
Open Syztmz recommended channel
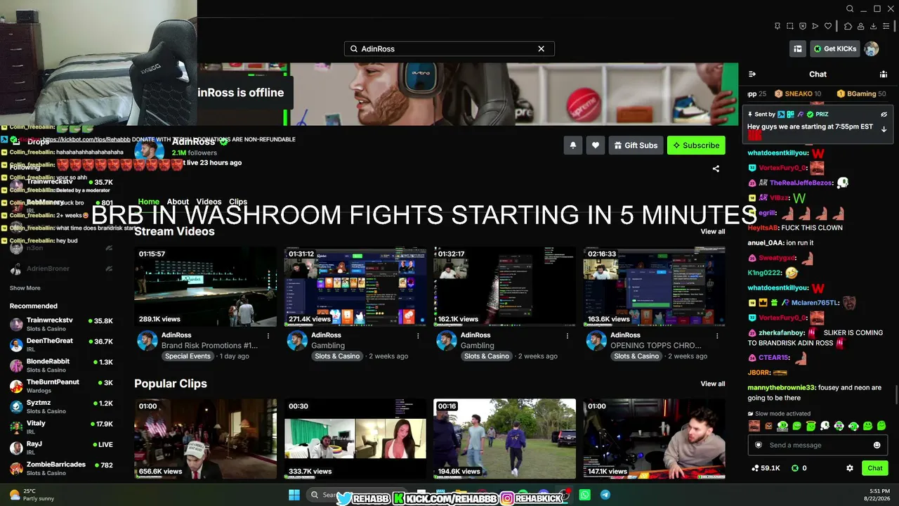coord(61,406)
